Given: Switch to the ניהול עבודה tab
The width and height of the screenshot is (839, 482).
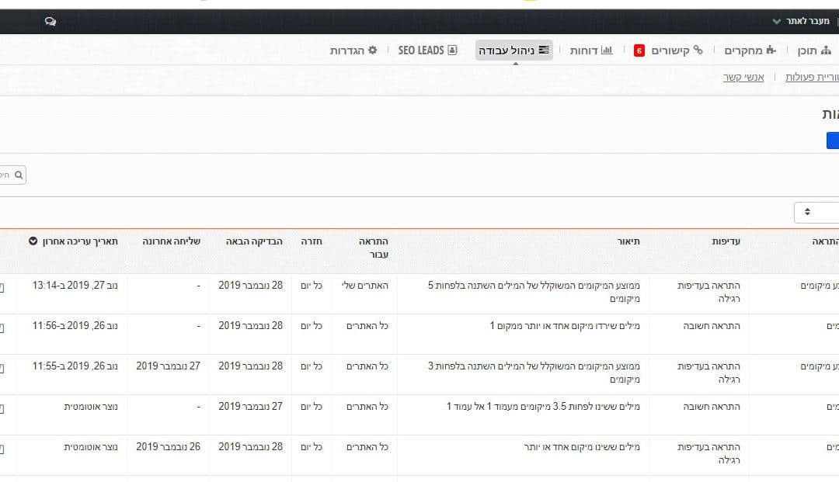Looking at the screenshot, I should [513, 50].
